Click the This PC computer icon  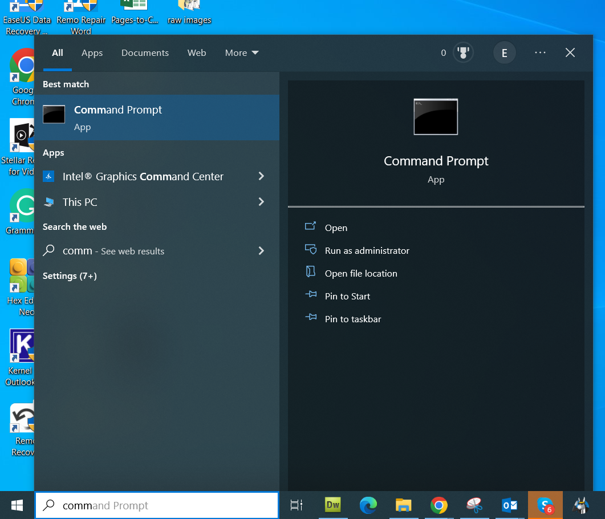pos(48,202)
